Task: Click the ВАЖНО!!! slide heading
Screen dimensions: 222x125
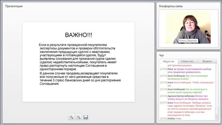Action: [x=78, y=35]
